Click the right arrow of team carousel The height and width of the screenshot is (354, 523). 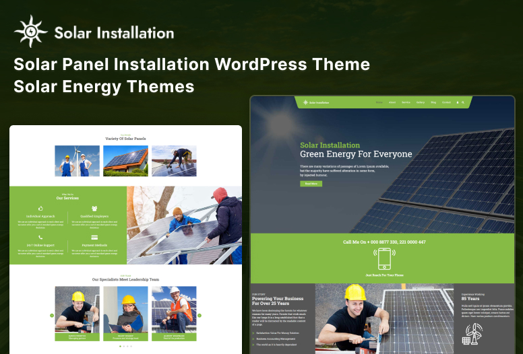(x=199, y=315)
